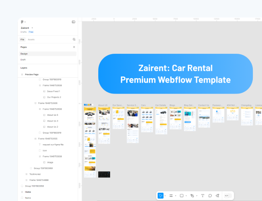Click the Frame 1948753935 frame icon
Screen dimensions: 262x201
35,139
